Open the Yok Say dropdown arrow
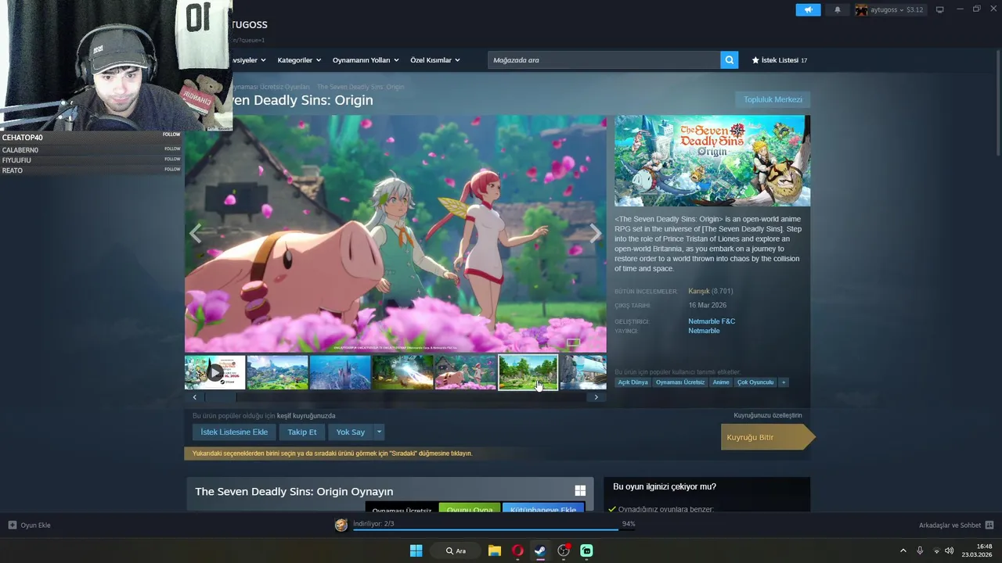This screenshot has height=563, width=1002. pos(379,432)
